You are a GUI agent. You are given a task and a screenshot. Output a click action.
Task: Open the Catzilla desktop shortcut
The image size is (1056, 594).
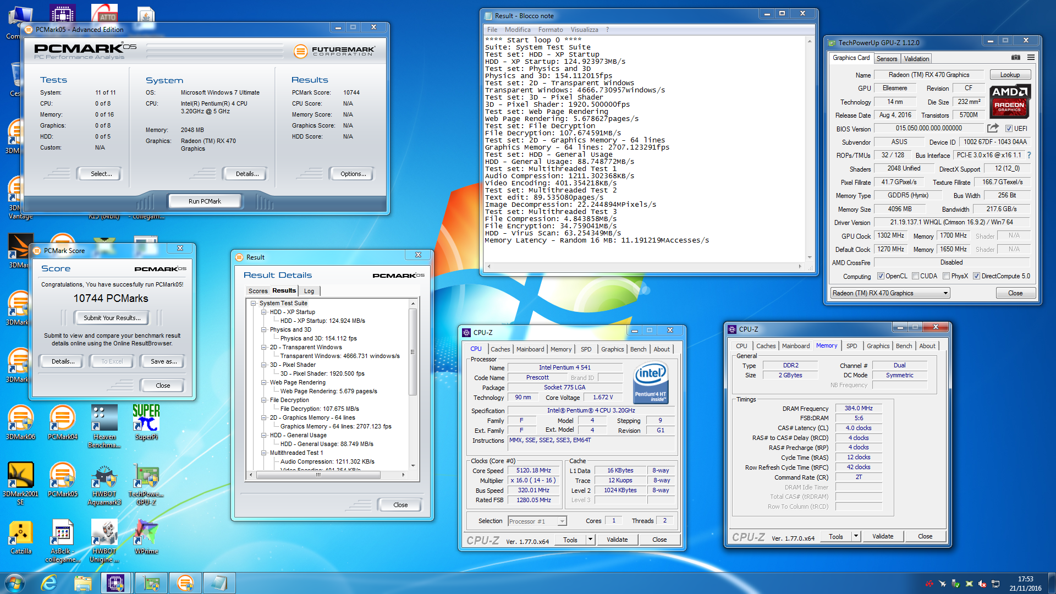pos(20,537)
